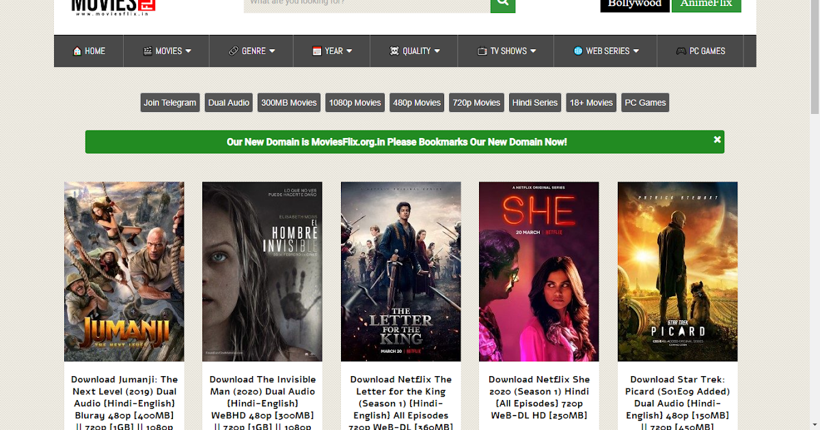Screen dimensions: 820x430
Task: Expand the YEAR dropdown arrow
Action: tap(349, 51)
